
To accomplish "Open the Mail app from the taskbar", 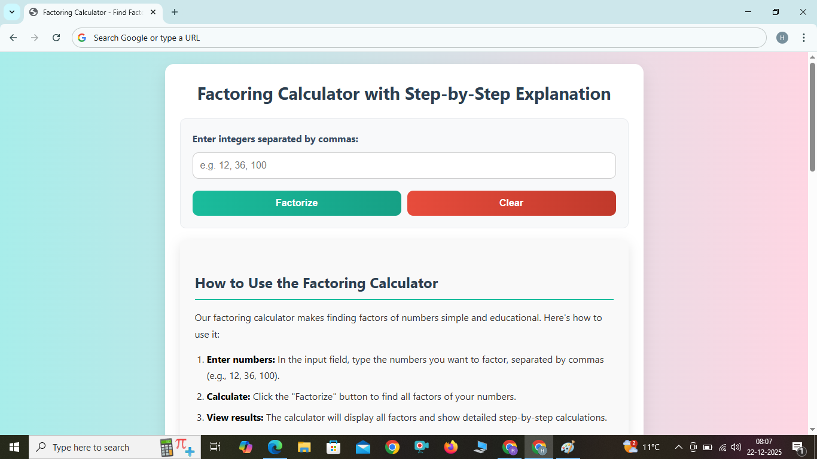I will coord(362,446).
